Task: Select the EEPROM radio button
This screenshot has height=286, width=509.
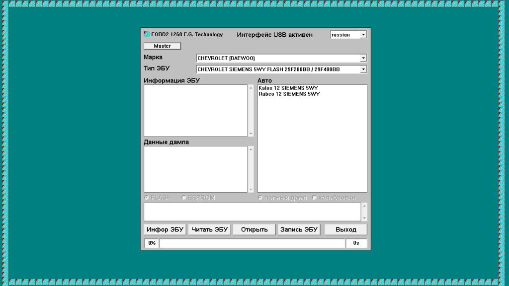Action: [x=184, y=198]
